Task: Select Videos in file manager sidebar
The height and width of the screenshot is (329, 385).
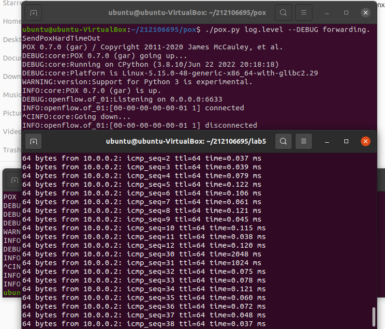Action: coord(12,132)
